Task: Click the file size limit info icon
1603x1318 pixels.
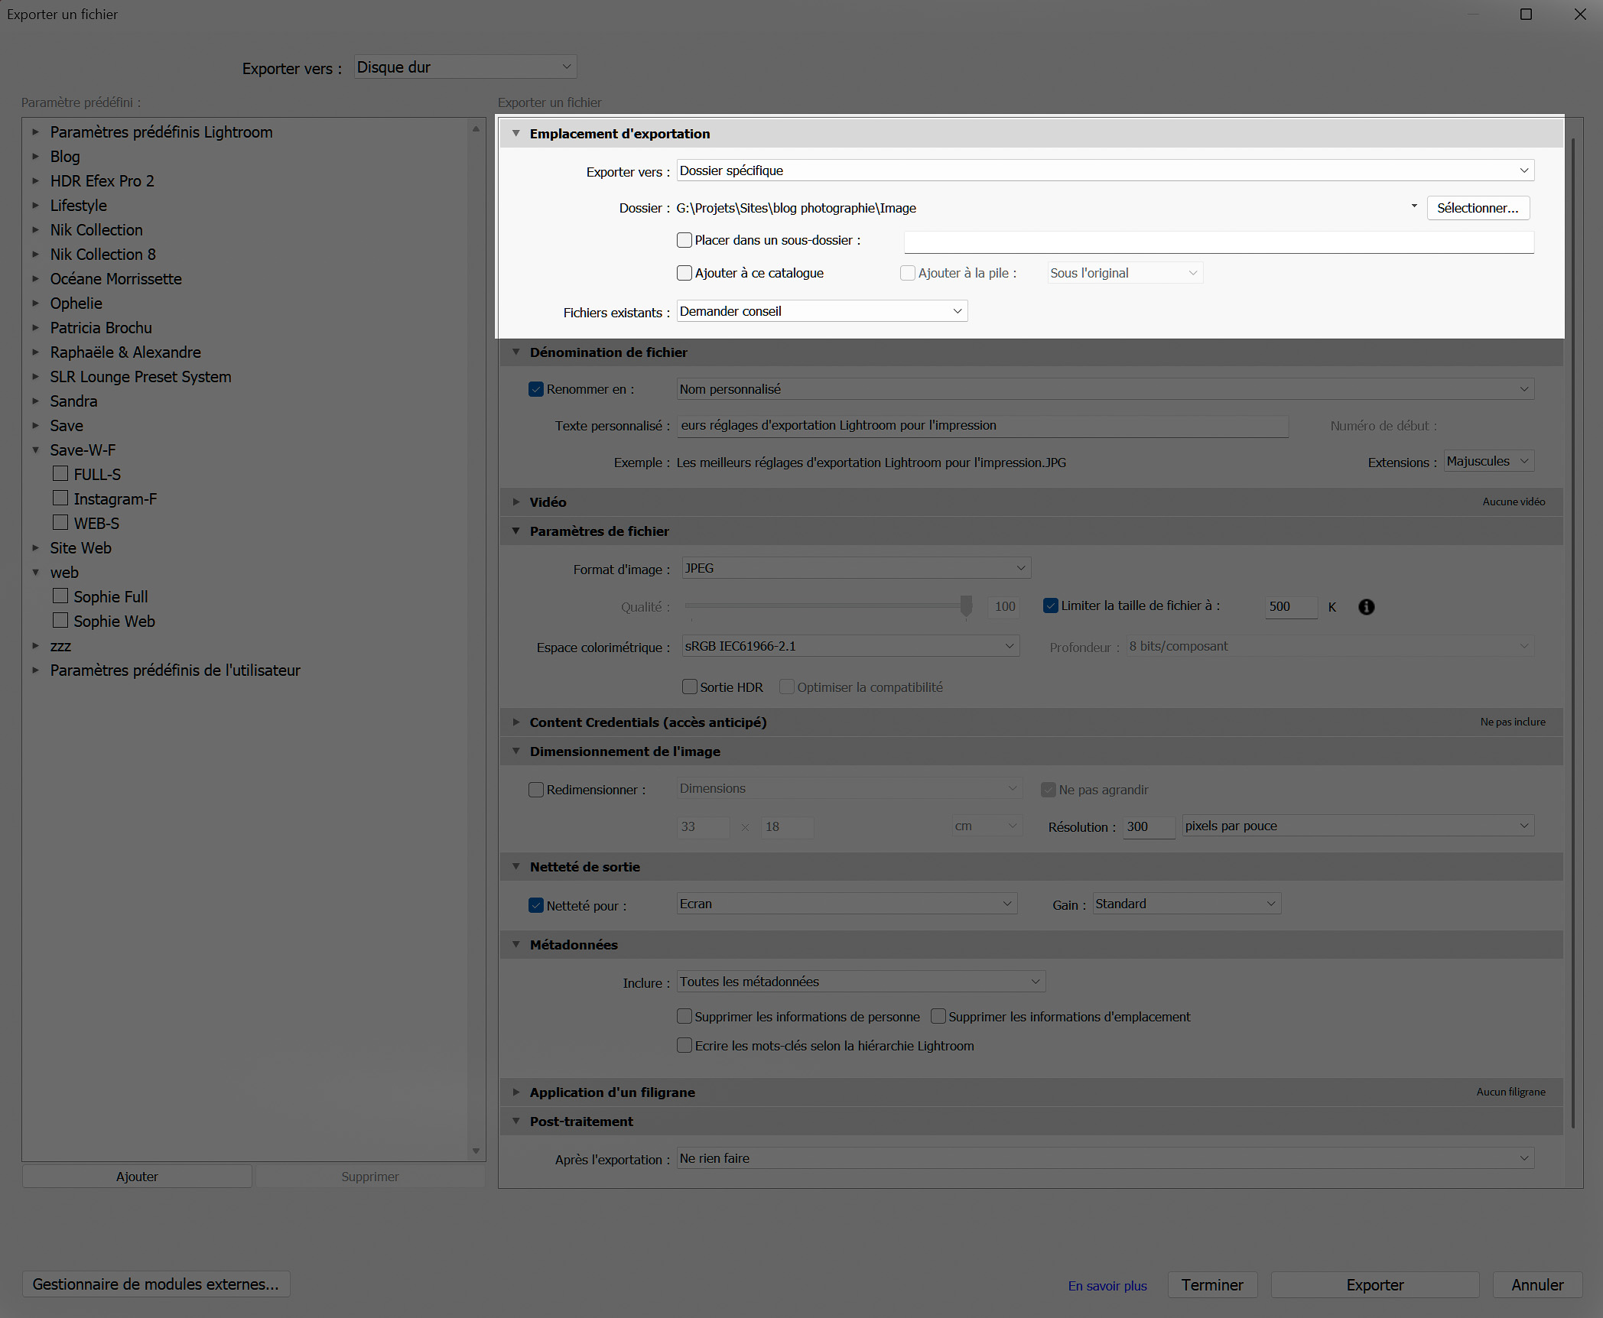Action: click(x=1367, y=606)
